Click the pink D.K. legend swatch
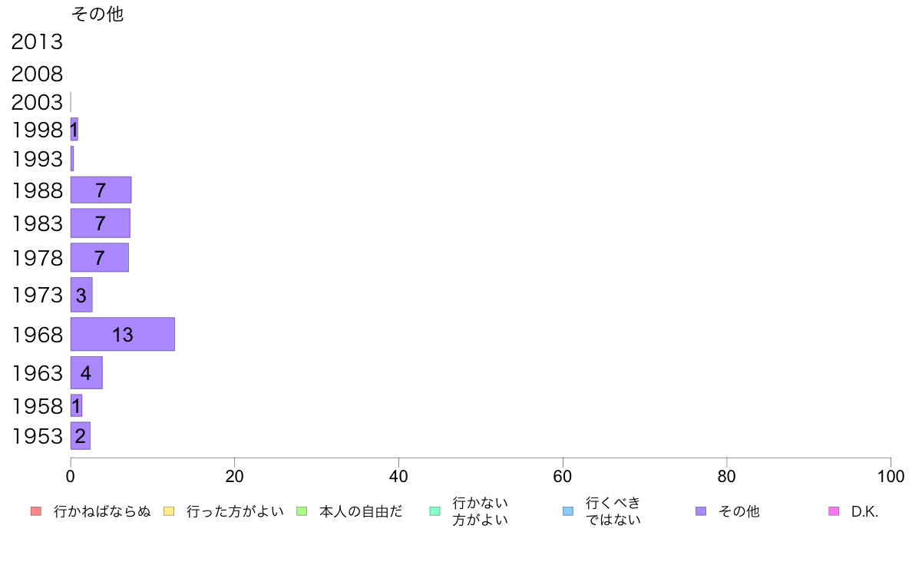 pos(834,511)
